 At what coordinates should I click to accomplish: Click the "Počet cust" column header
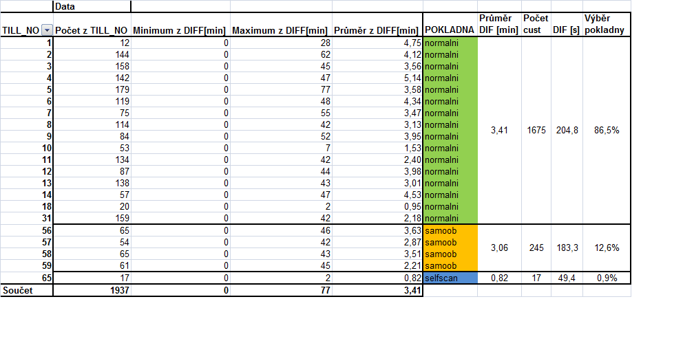(x=534, y=24)
